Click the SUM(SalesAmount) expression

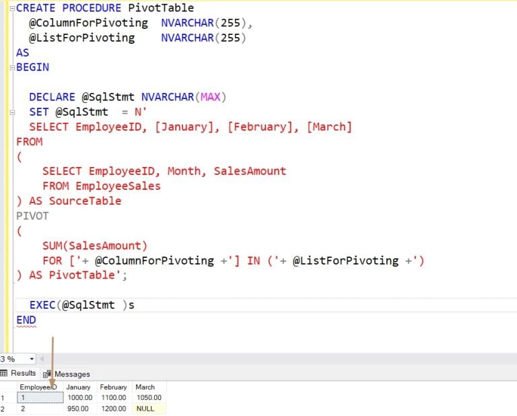coord(95,246)
